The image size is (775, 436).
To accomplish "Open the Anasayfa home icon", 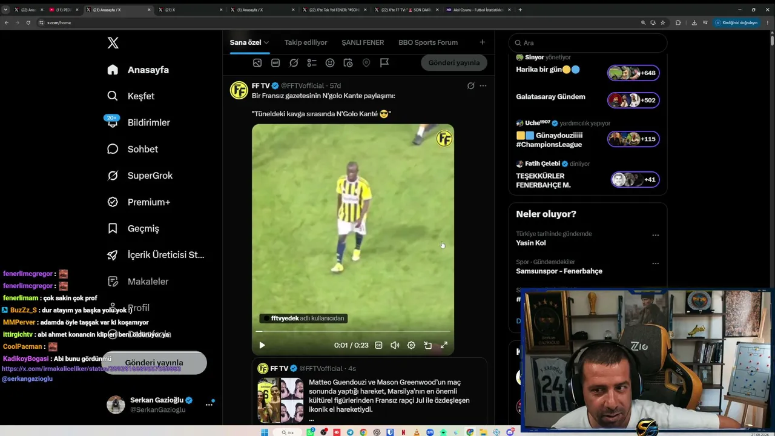I will tap(113, 70).
